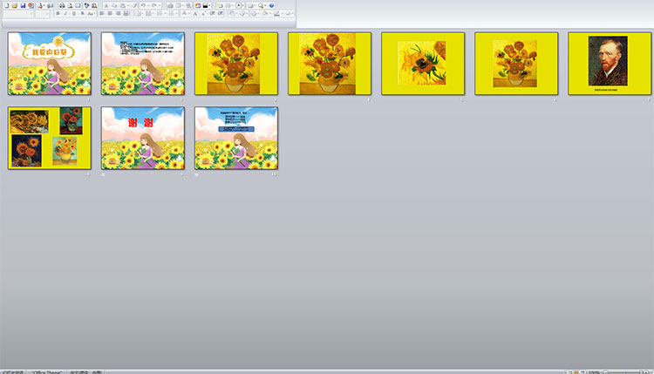The width and height of the screenshot is (654, 374).
Task: Click the Decrease Indent icon
Action: tap(212, 13)
